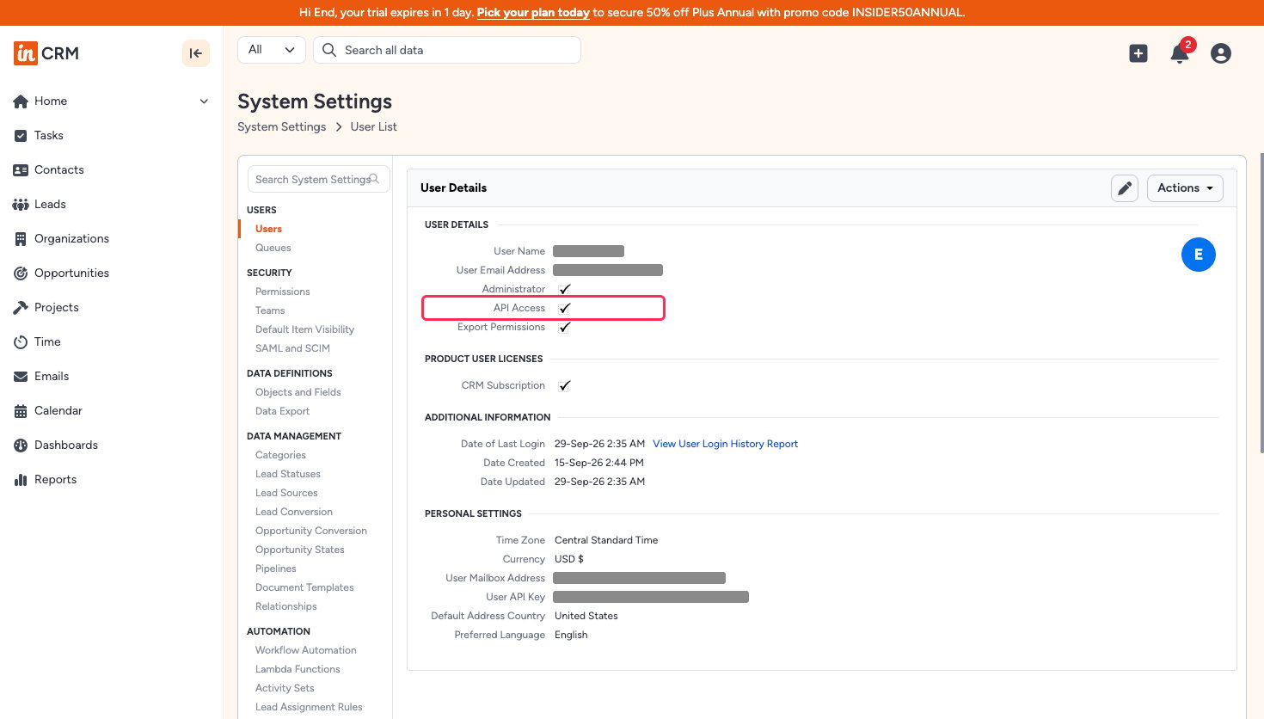Viewport: 1264px width, 719px height.
Task: Click the search magnifier in System Settings search
Action: click(x=374, y=179)
